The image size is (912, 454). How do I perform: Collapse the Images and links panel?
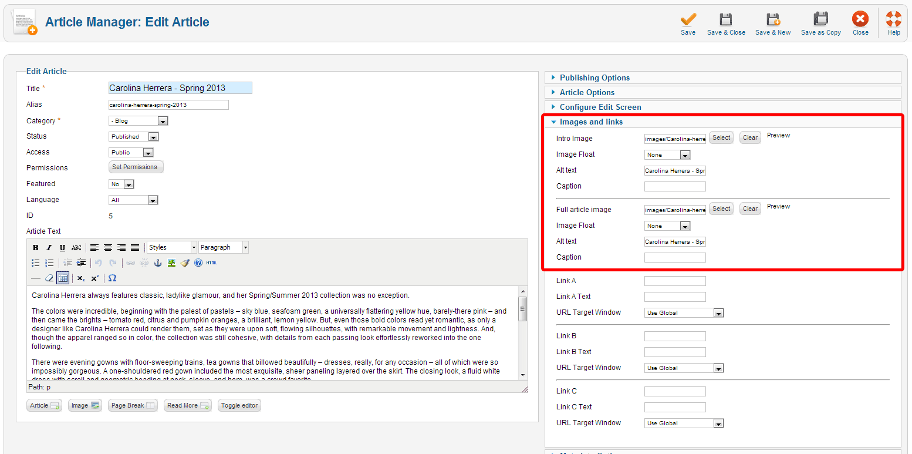pyautogui.click(x=723, y=122)
